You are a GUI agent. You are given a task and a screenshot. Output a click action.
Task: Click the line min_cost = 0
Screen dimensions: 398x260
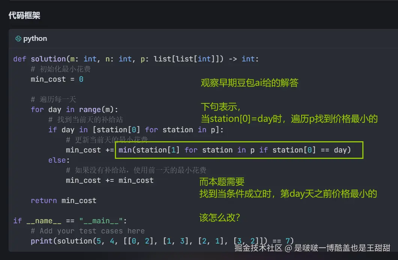click(x=57, y=79)
